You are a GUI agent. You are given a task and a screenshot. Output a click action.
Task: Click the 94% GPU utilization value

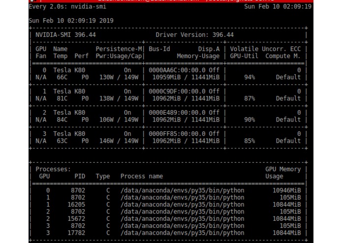(249, 77)
